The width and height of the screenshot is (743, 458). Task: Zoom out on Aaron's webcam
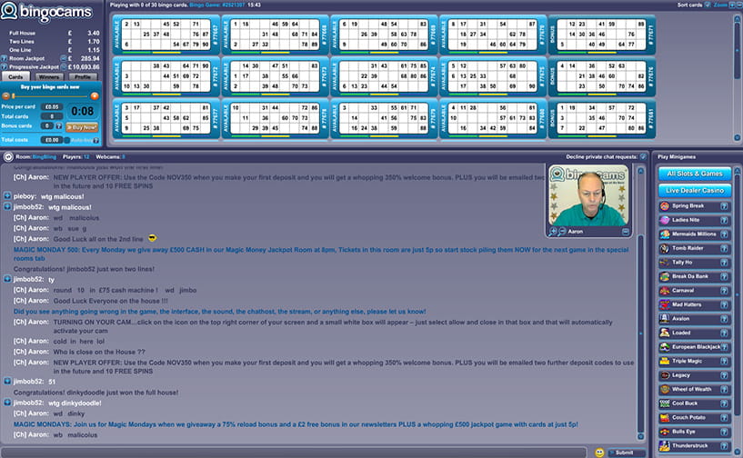tap(561, 232)
